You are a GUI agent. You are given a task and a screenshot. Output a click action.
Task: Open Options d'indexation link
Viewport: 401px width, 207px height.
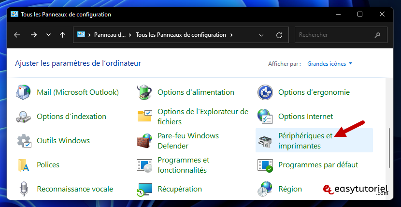[72, 117]
